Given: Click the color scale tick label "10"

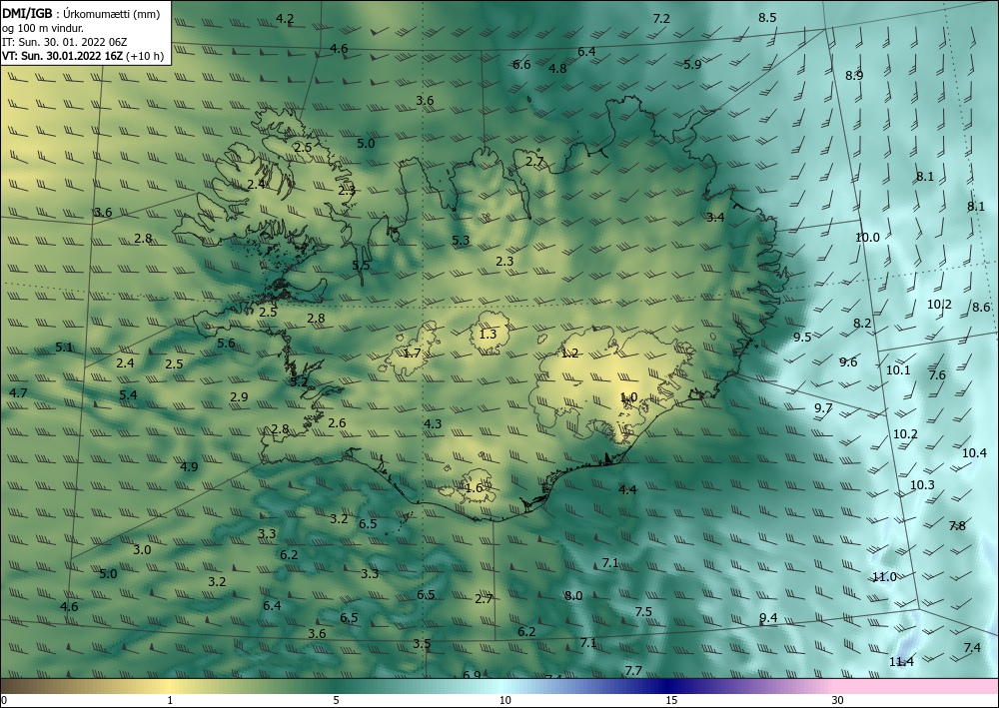Looking at the screenshot, I should 504,701.
